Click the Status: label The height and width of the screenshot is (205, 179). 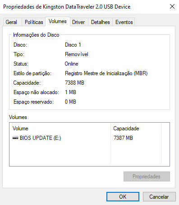click(21, 64)
